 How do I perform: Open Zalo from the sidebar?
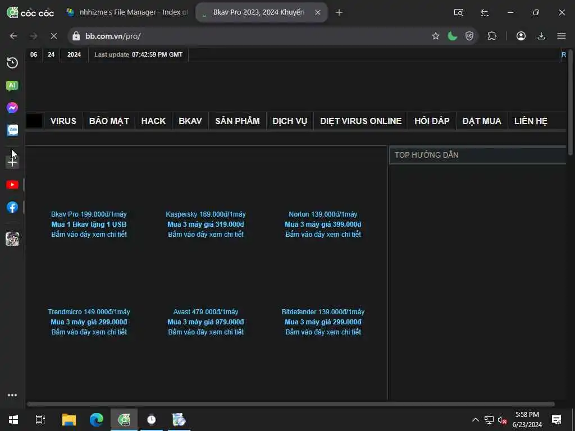[12, 130]
